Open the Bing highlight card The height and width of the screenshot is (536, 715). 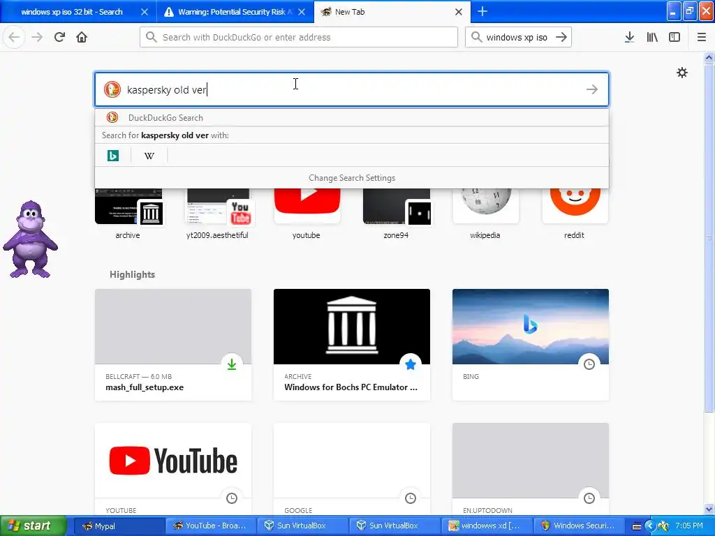[531, 345]
